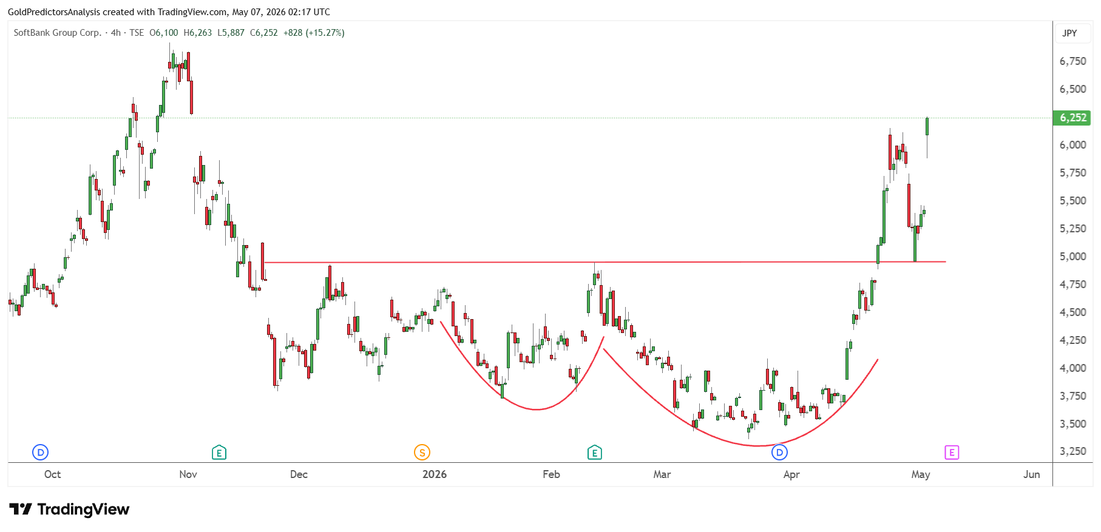Screen dimensions: 1101x532
Task: Click the TSE exchange label
Action: (x=137, y=33)
